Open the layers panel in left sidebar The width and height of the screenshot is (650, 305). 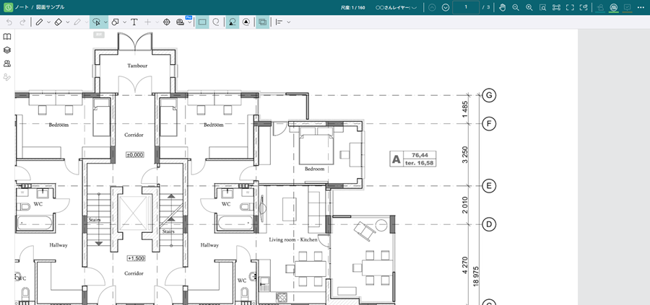click(7, 50)
